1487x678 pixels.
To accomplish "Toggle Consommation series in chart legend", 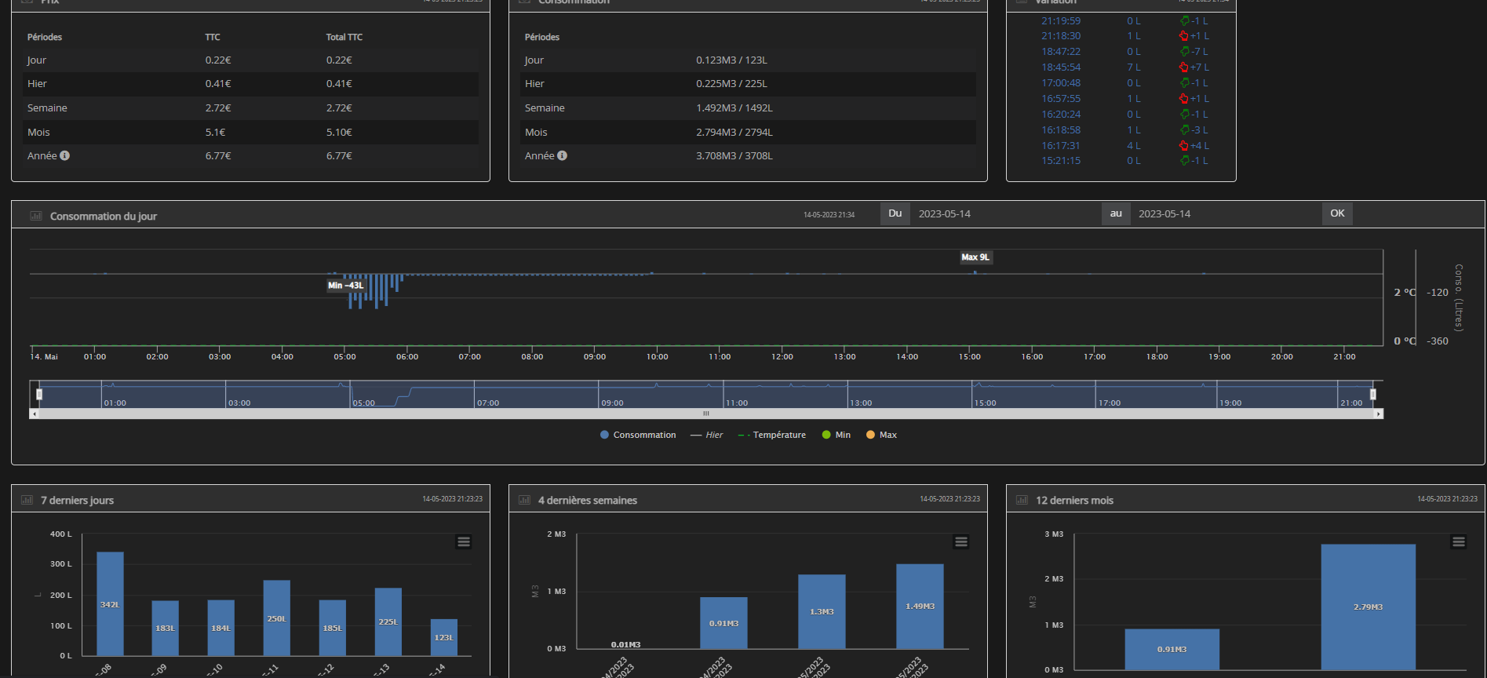I will [x=637, y=435].
